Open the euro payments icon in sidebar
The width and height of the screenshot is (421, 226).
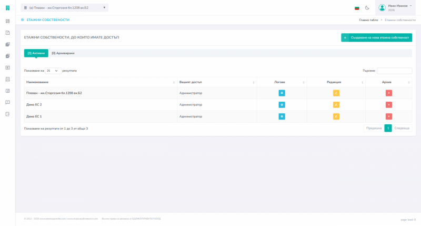(x=7, y=67)
